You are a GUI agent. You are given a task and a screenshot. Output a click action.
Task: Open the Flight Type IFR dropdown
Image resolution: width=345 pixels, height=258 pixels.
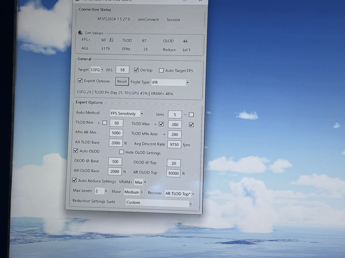click(170, 83)
